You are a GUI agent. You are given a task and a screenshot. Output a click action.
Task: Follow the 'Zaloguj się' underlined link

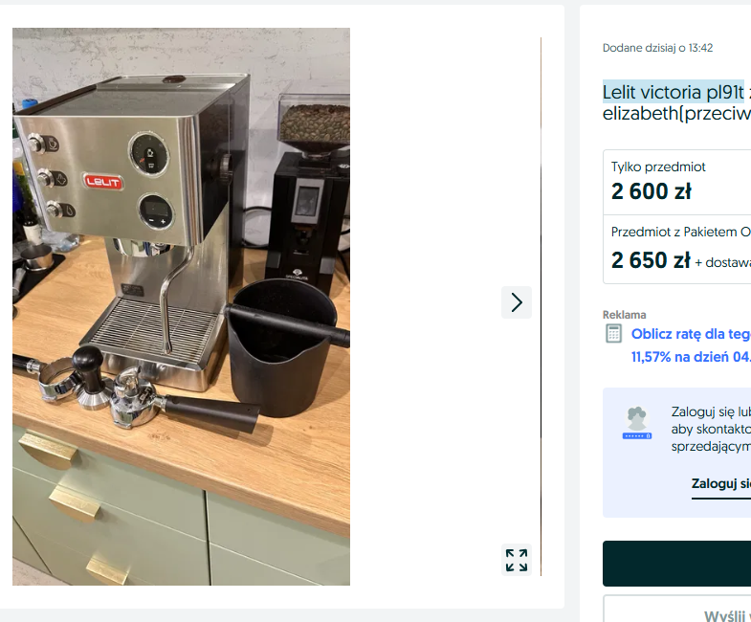click(x=720, y=484)
